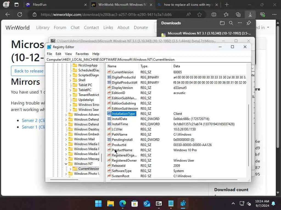Select the NcsiUwpApp key in tree

pyautogui.click(x=88, y=65)
